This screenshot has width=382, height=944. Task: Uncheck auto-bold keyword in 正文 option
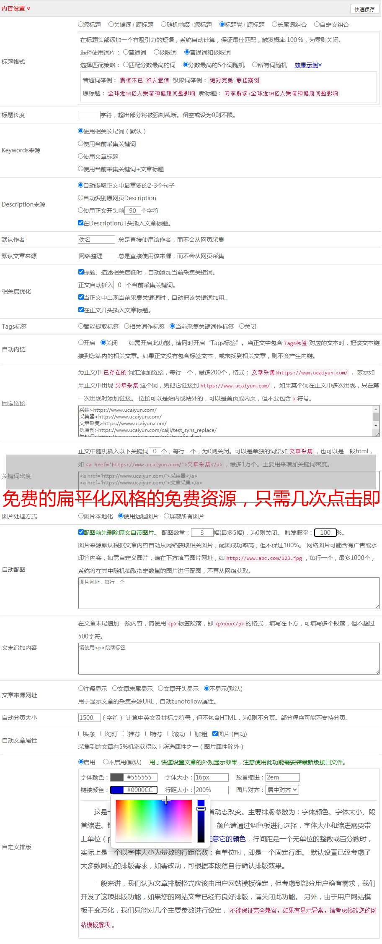coord(81,297)
